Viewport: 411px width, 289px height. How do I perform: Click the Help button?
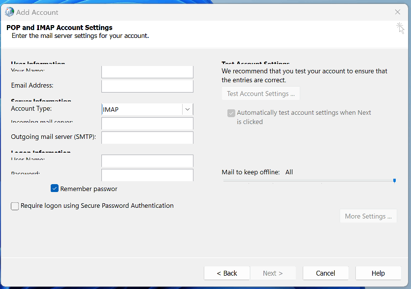click(x=378, y=273)
